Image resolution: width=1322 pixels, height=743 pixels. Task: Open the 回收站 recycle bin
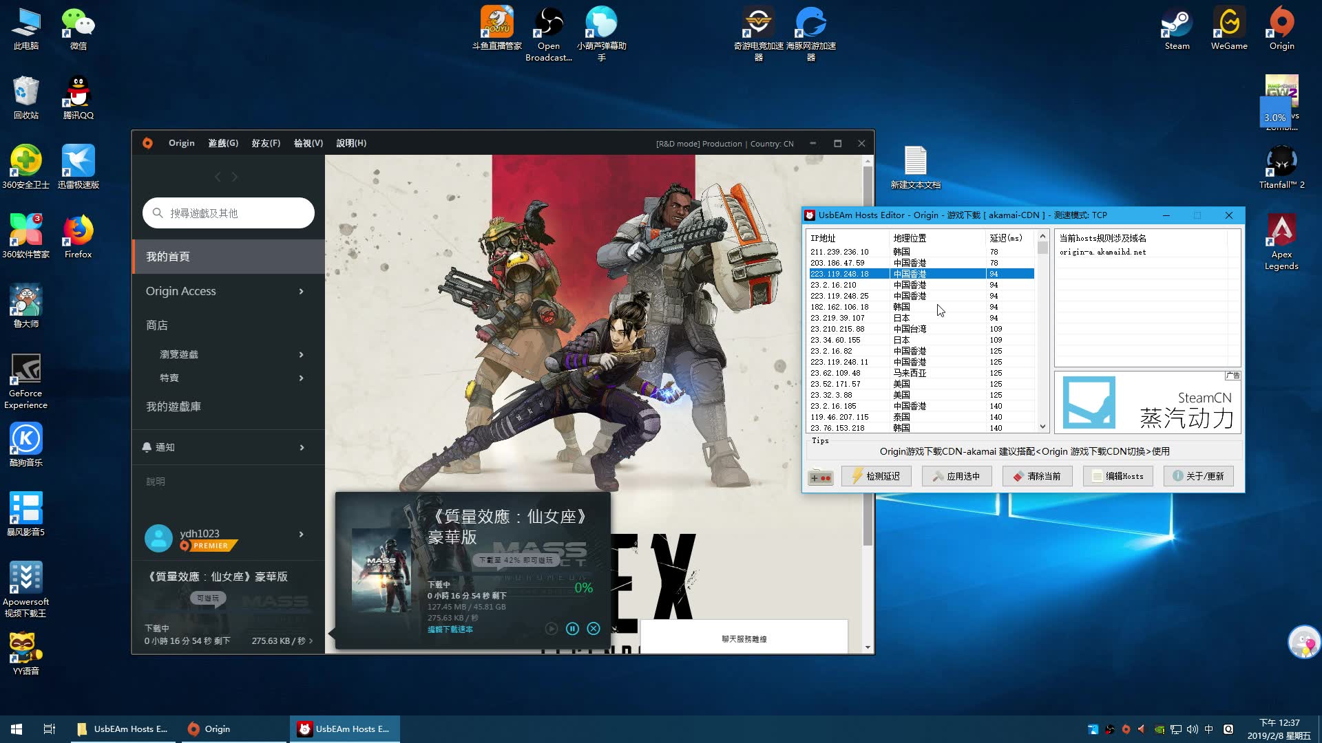click(x=25, y=98)
